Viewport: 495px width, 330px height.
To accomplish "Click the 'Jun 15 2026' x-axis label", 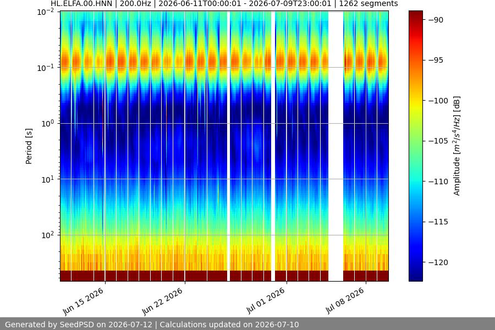I will click(x=84, y=301).
